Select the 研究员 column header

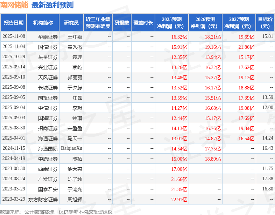click(x=71, y=23)
